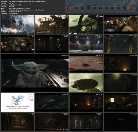Open the 00:35:59 dark corridor frame
Image resolution: width=138 pixels, height=132 pixels.
click(x=52, y=44)
